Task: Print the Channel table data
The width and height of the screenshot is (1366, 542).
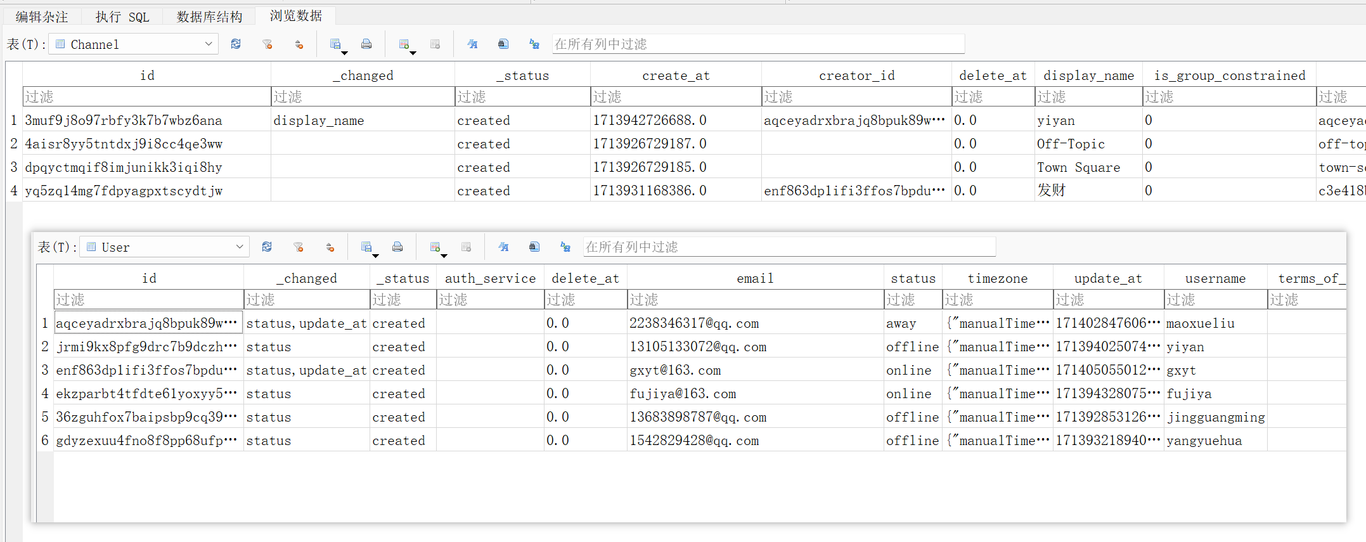Action: tap(366, 44)
